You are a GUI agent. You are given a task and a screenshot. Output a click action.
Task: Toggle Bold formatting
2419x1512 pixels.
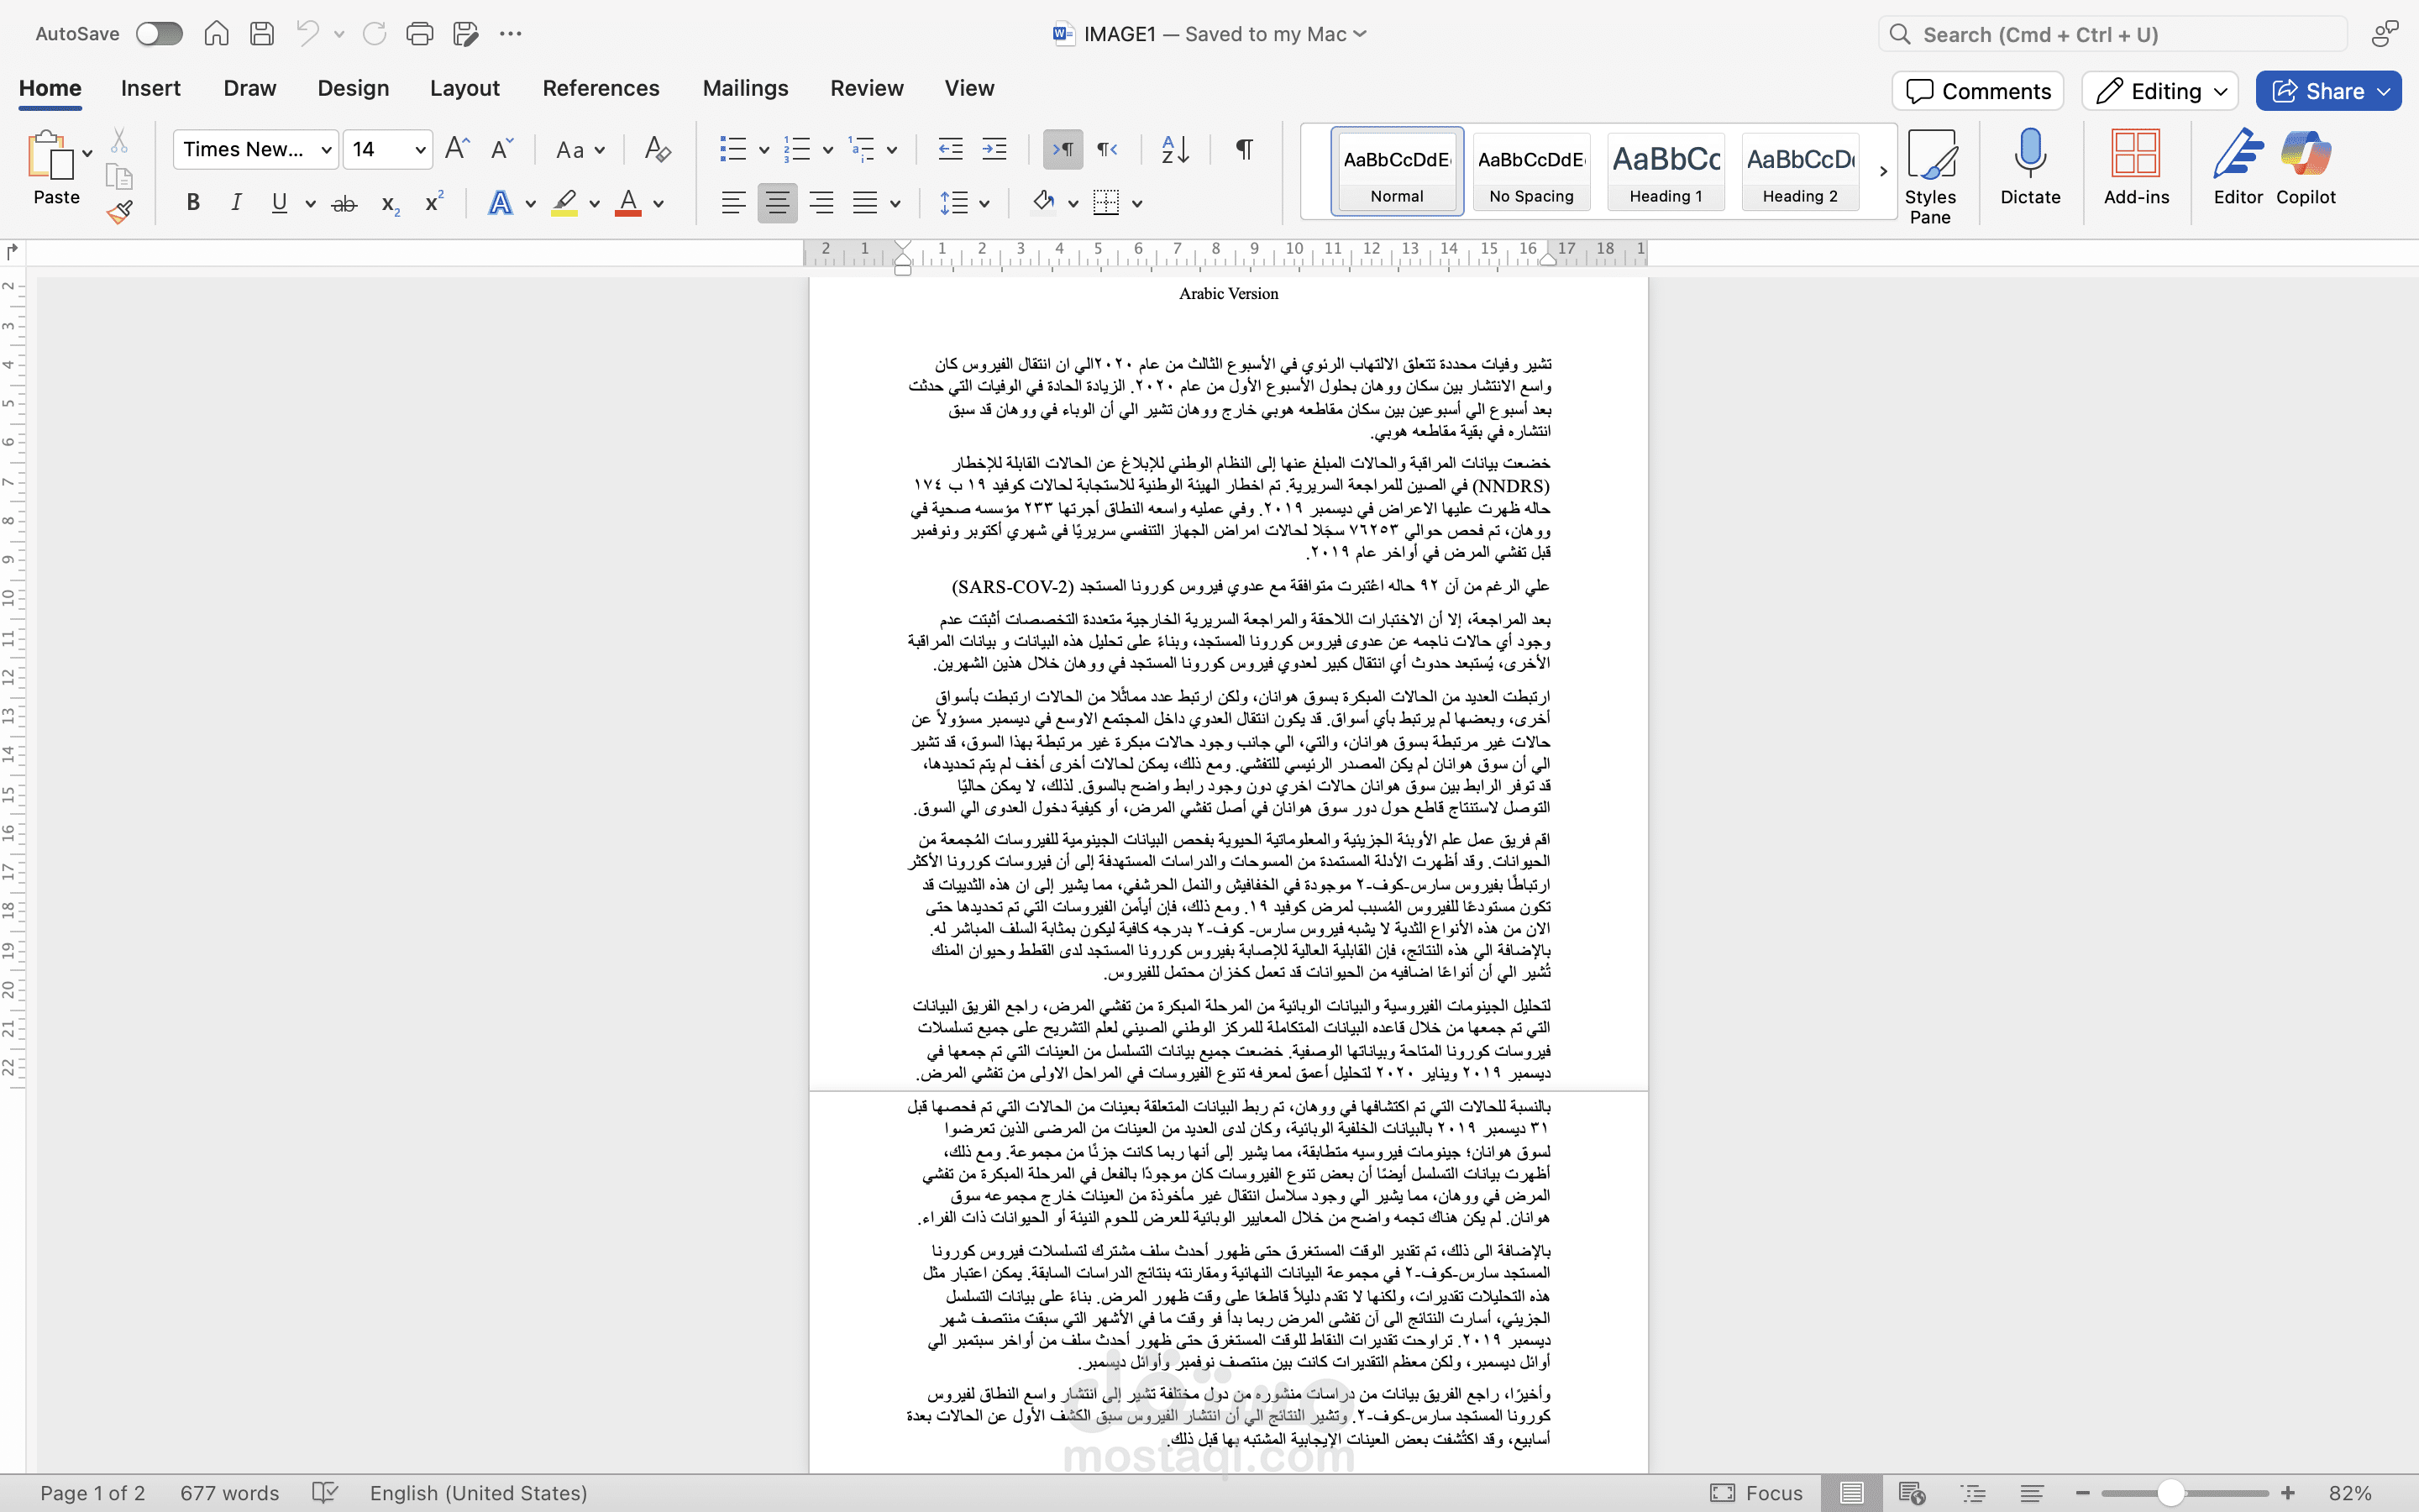193,203
